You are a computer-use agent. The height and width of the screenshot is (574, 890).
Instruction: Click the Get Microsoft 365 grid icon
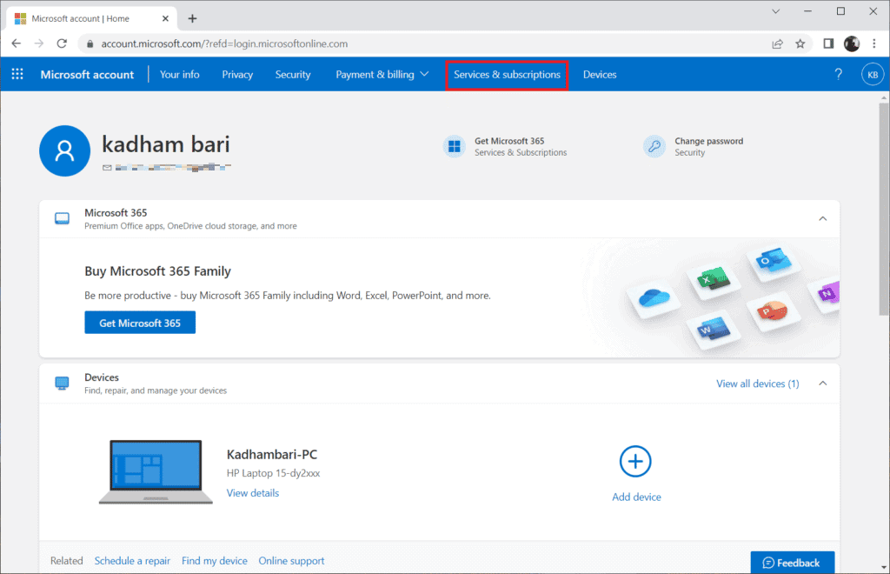[454, 146]
